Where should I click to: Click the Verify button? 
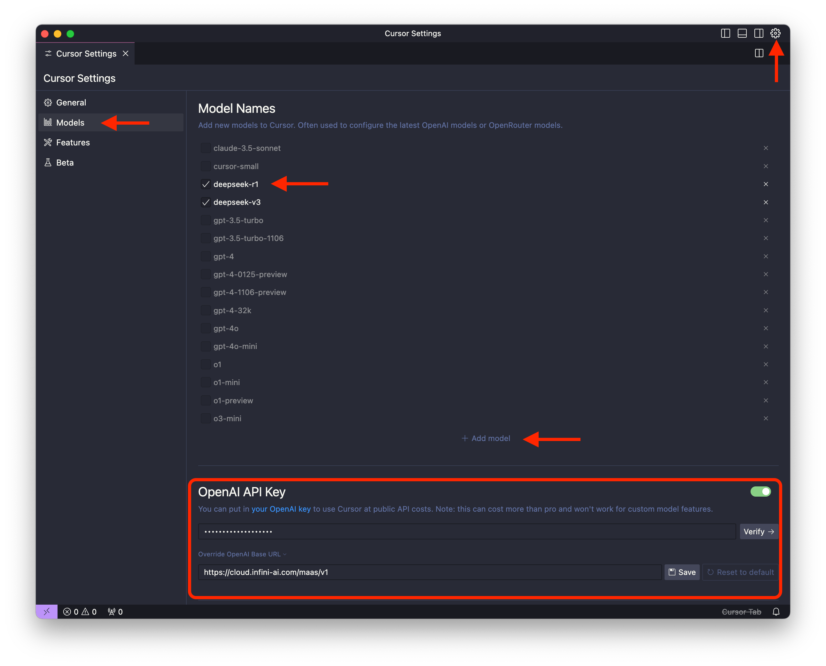[x=759, y=532]
